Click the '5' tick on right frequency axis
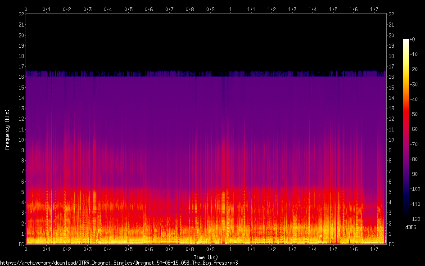The width and height of the screenshot is (425, 266). pos(390,192)
